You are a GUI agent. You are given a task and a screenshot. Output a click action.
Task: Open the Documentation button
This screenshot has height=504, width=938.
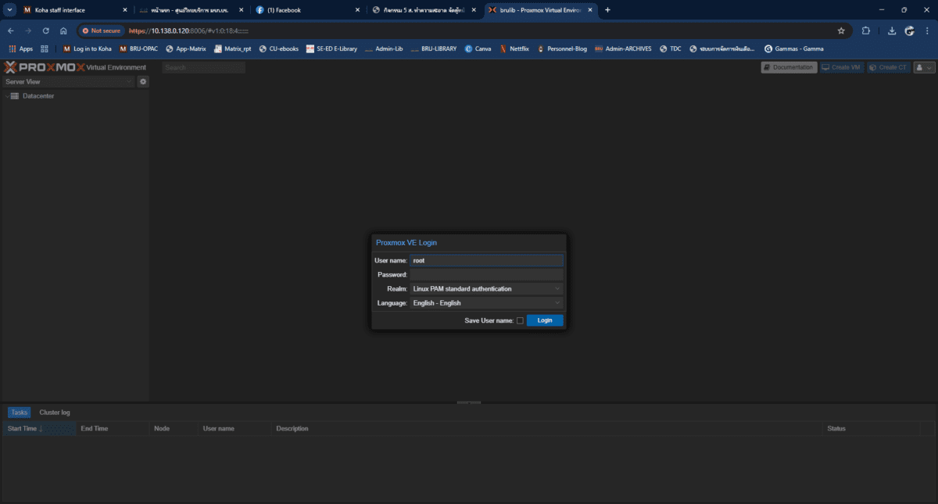click(789, 67)
